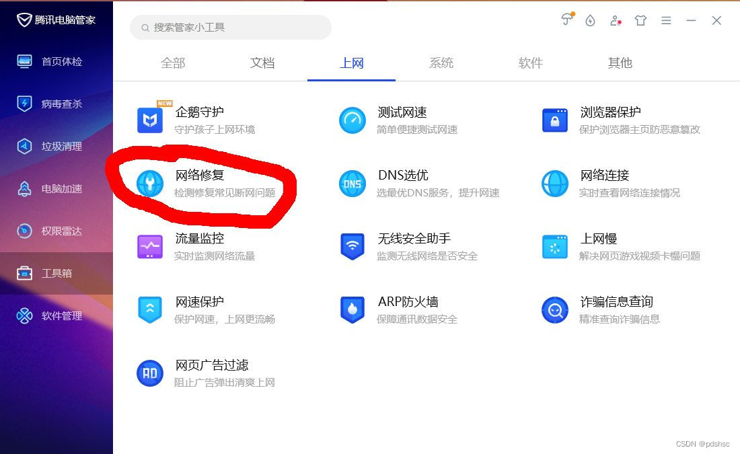Click the 诈骗信息查询 title text
Screen dimensions: 740x454
click(x=616, y=301)
